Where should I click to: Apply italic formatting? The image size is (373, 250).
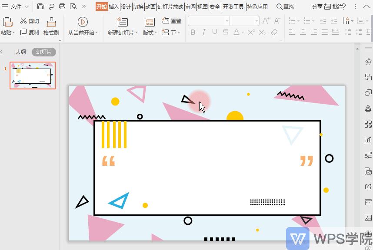(203, 32)
